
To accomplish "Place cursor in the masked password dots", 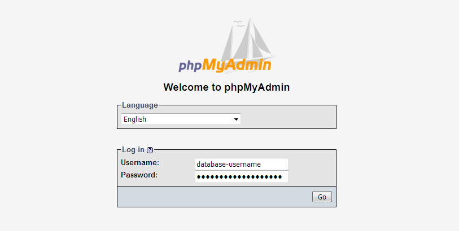I will click(239, 177).
